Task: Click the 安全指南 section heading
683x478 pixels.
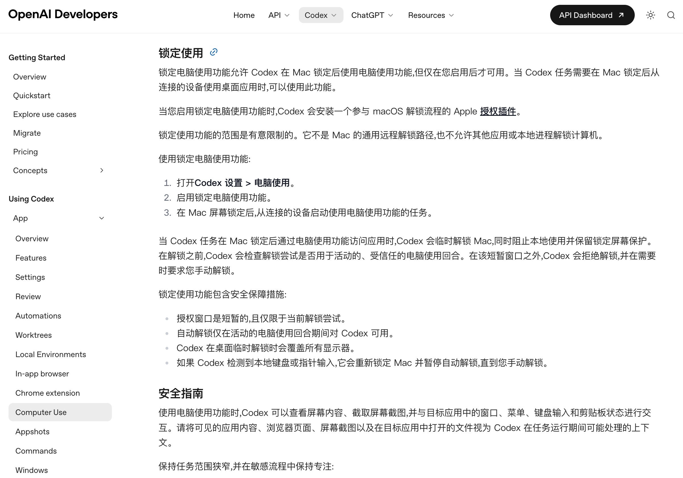Action: pyautogui.click(x=181, y=393)
